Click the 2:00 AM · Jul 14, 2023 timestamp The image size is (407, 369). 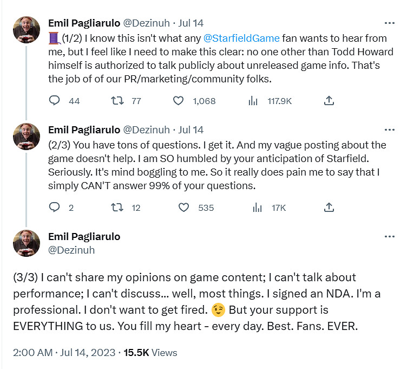point(63,352)
